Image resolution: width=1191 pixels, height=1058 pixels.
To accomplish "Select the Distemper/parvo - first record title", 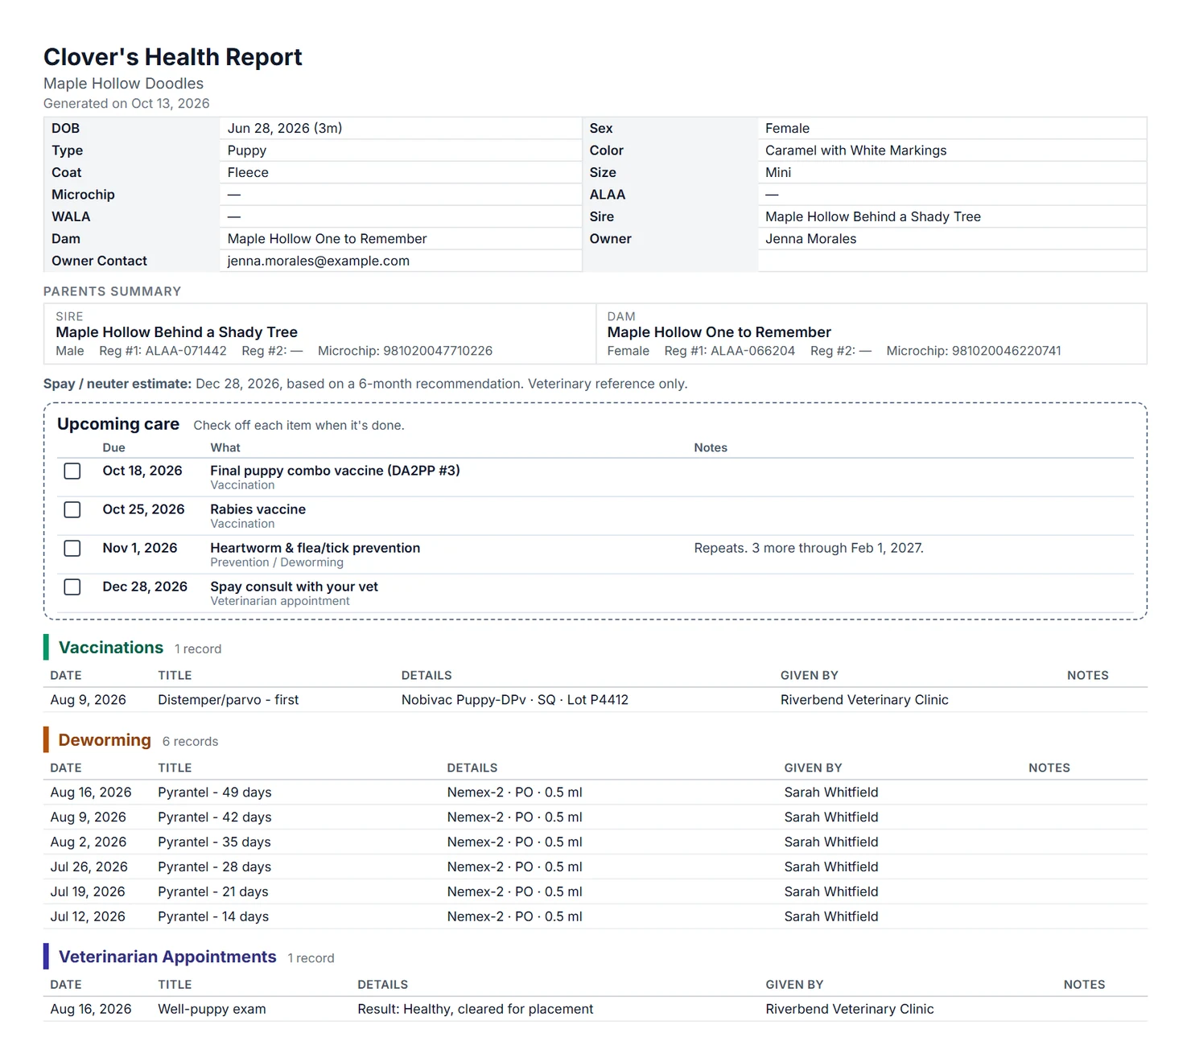I will click(x=229, y=700).
